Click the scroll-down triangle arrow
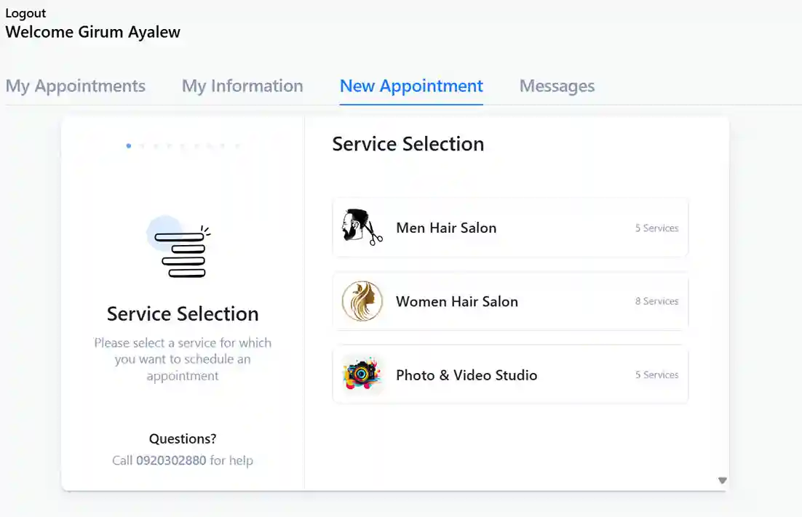The image size is (802, 517). coord(722,481)
